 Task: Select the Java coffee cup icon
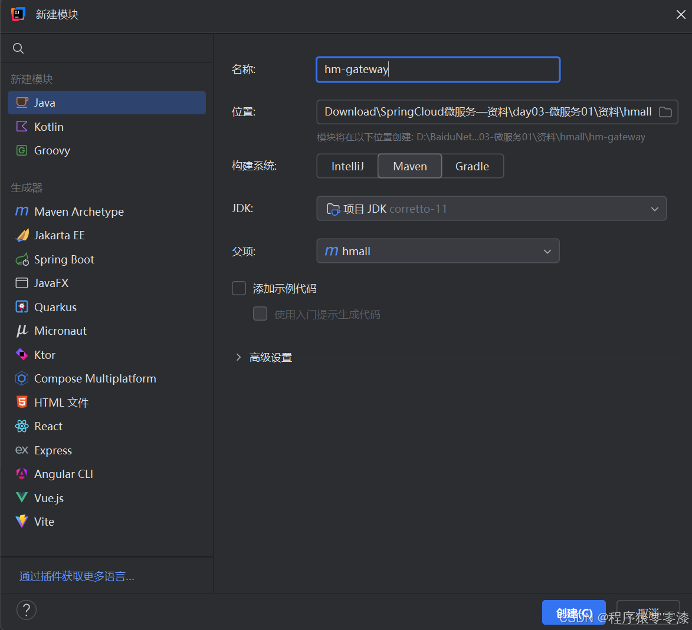click(22, 103)
